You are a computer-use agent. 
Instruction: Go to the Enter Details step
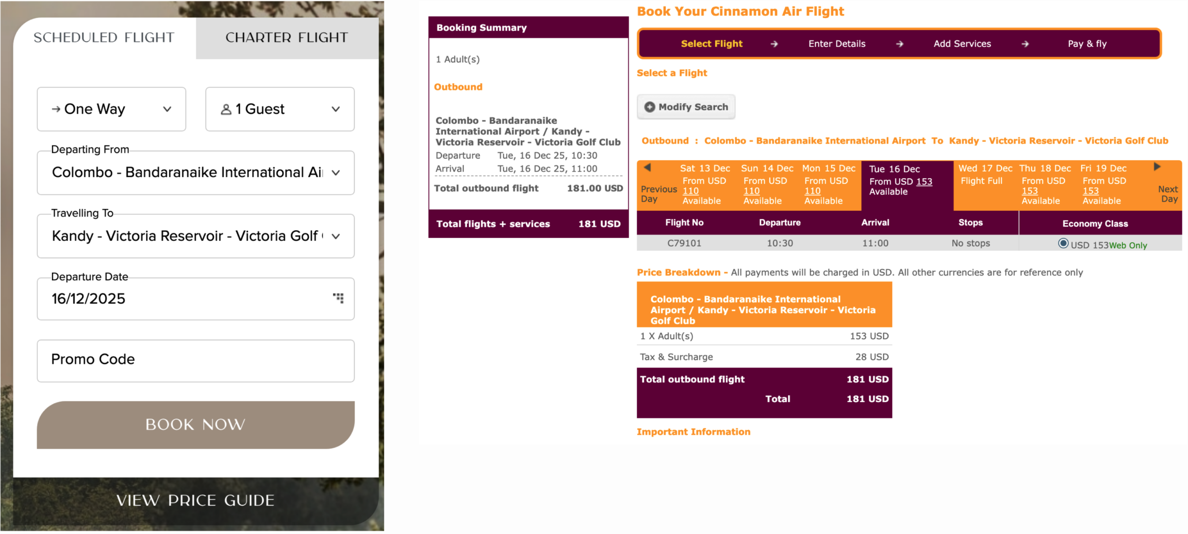point(837,44)
